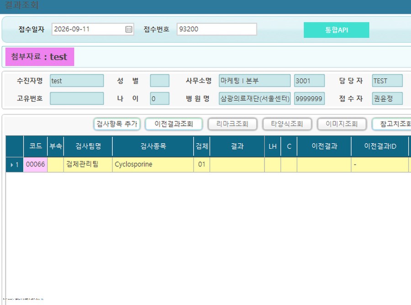Click the 이미지조회 button
This screenshot has width=411, height=305.
342,124
